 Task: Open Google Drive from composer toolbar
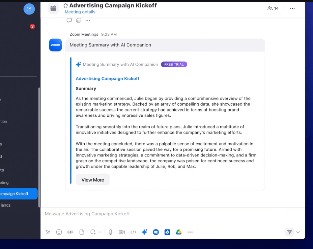pyautogui.click(x=179, y=232)
